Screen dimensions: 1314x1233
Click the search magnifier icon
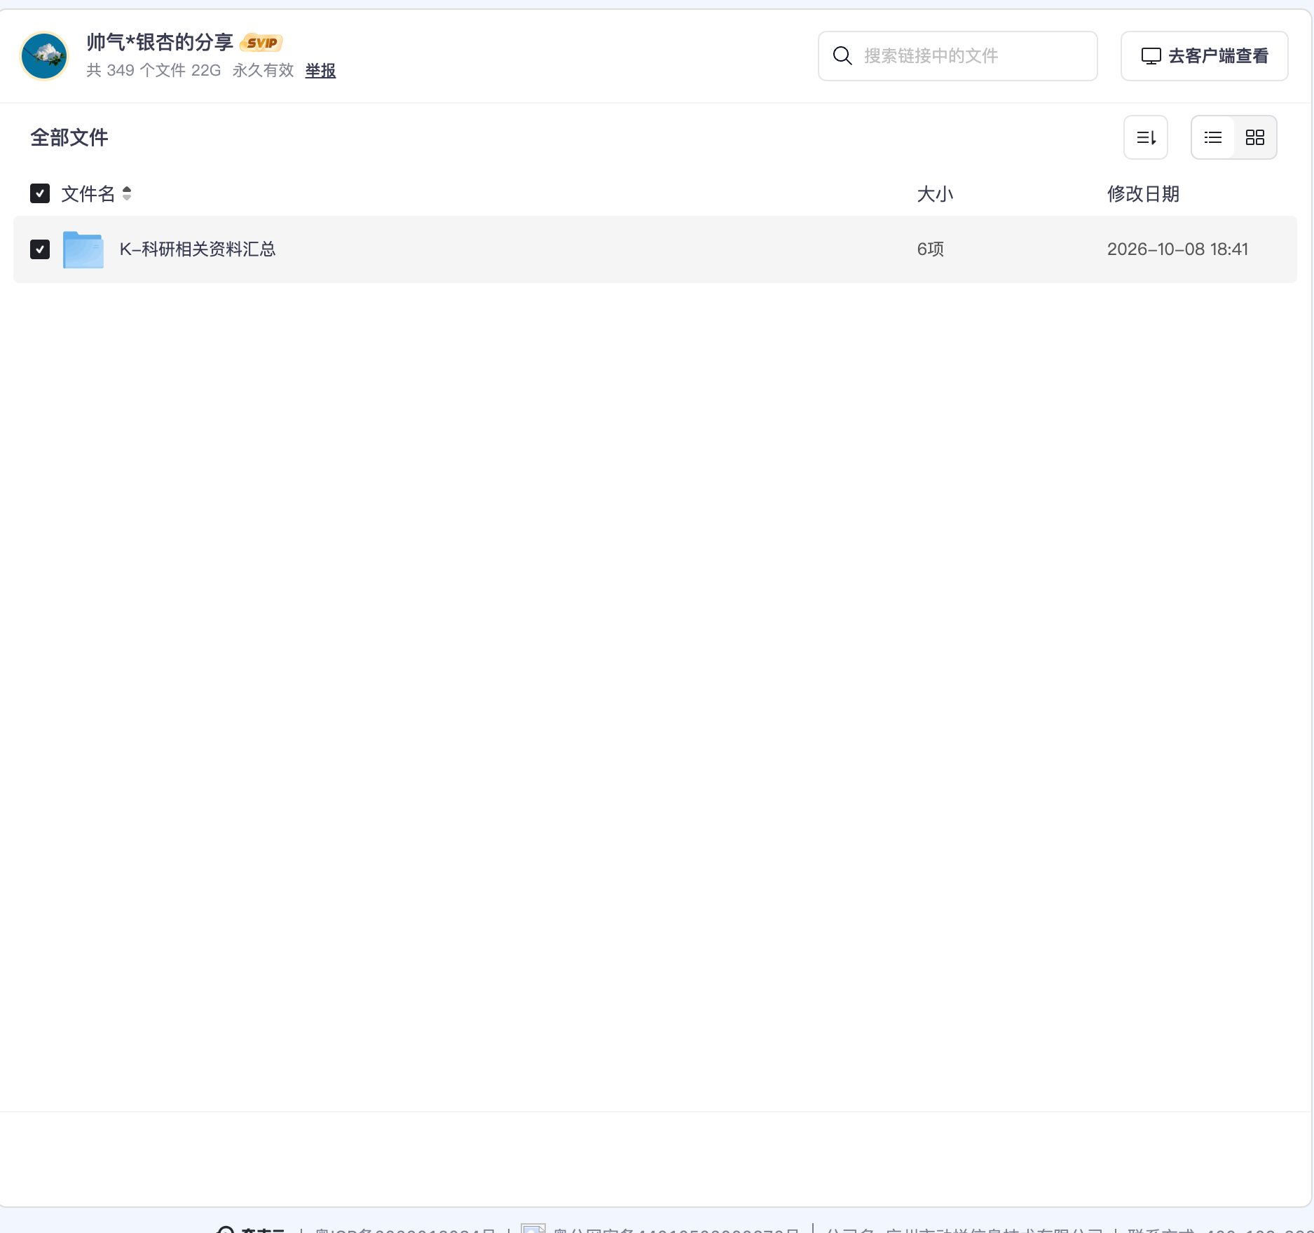click(x=842, y=56)
